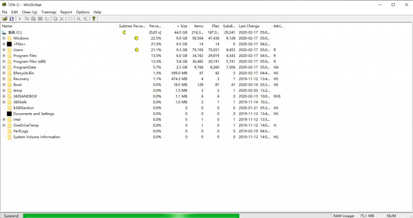Viewport: 413px width, 218px height.
Task: Sort by the Subtree Percentage column header
Action: coord(132,26)
